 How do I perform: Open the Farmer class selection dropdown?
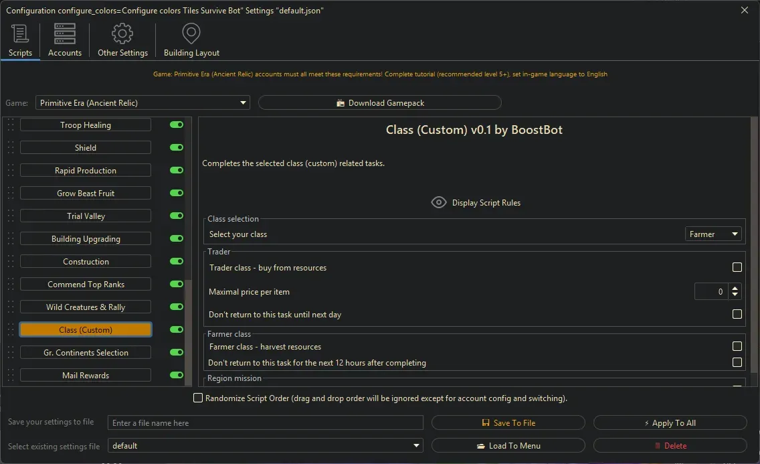coord(713,234)
